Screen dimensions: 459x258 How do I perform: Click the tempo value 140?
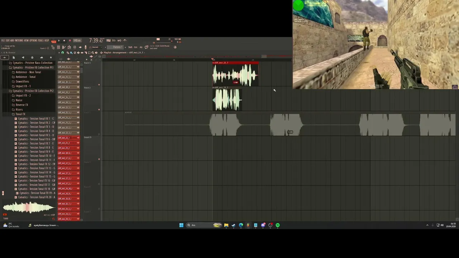pos(77,40)
